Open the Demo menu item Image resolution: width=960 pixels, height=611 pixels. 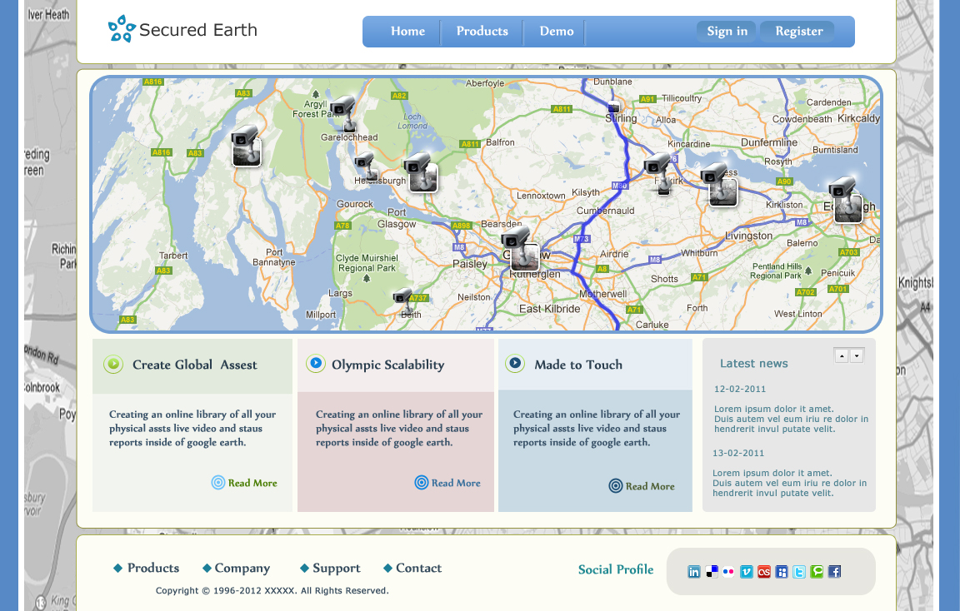pos(557,31)
